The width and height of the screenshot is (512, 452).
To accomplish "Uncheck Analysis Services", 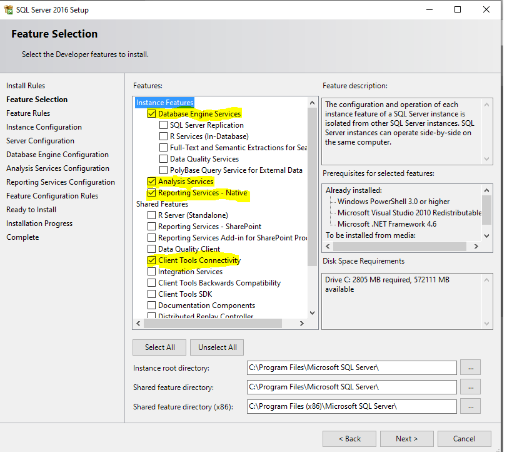I will point(152,181).
